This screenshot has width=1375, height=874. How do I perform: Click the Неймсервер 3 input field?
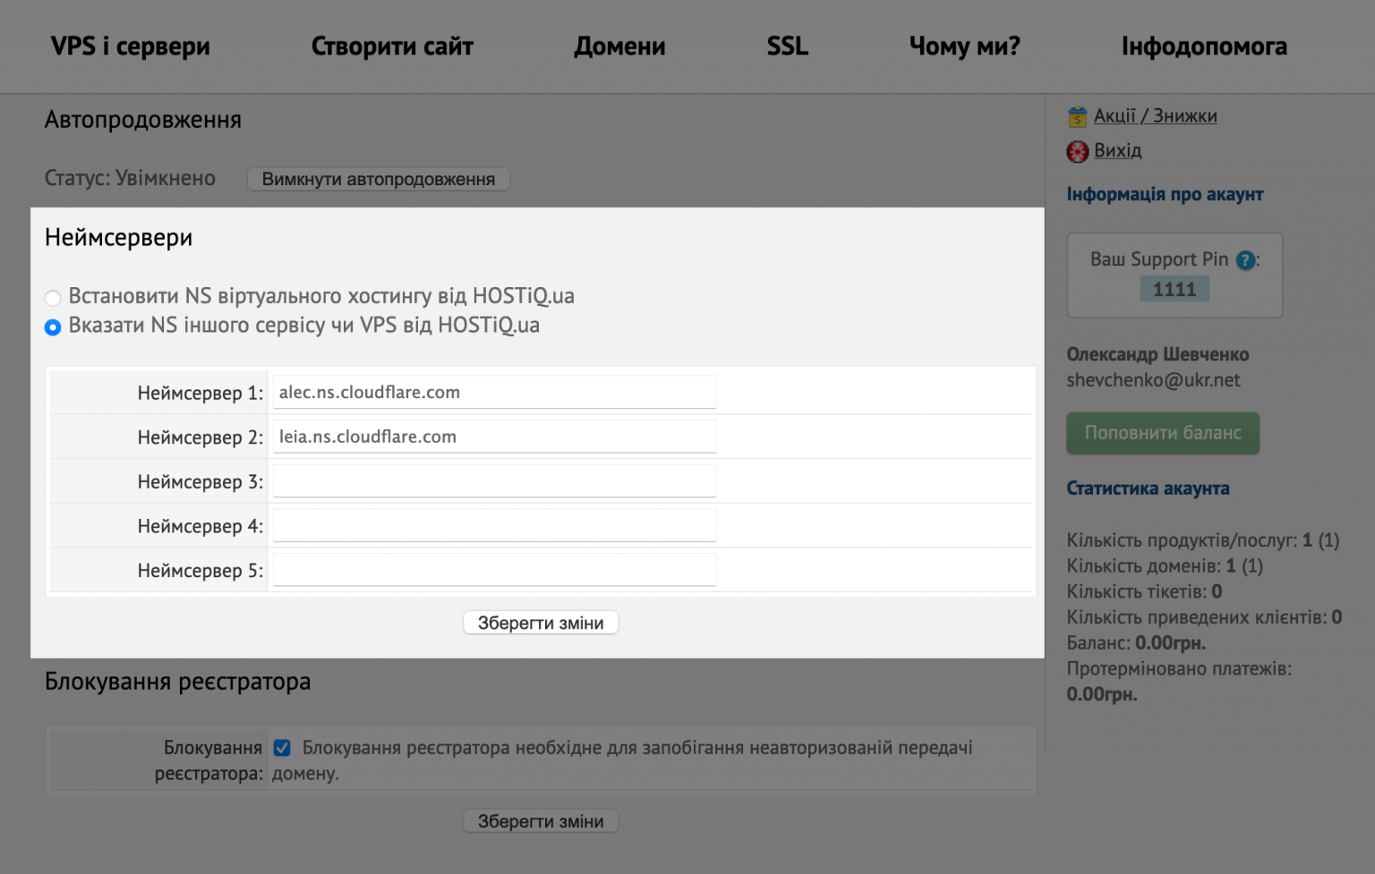(493, 480)
